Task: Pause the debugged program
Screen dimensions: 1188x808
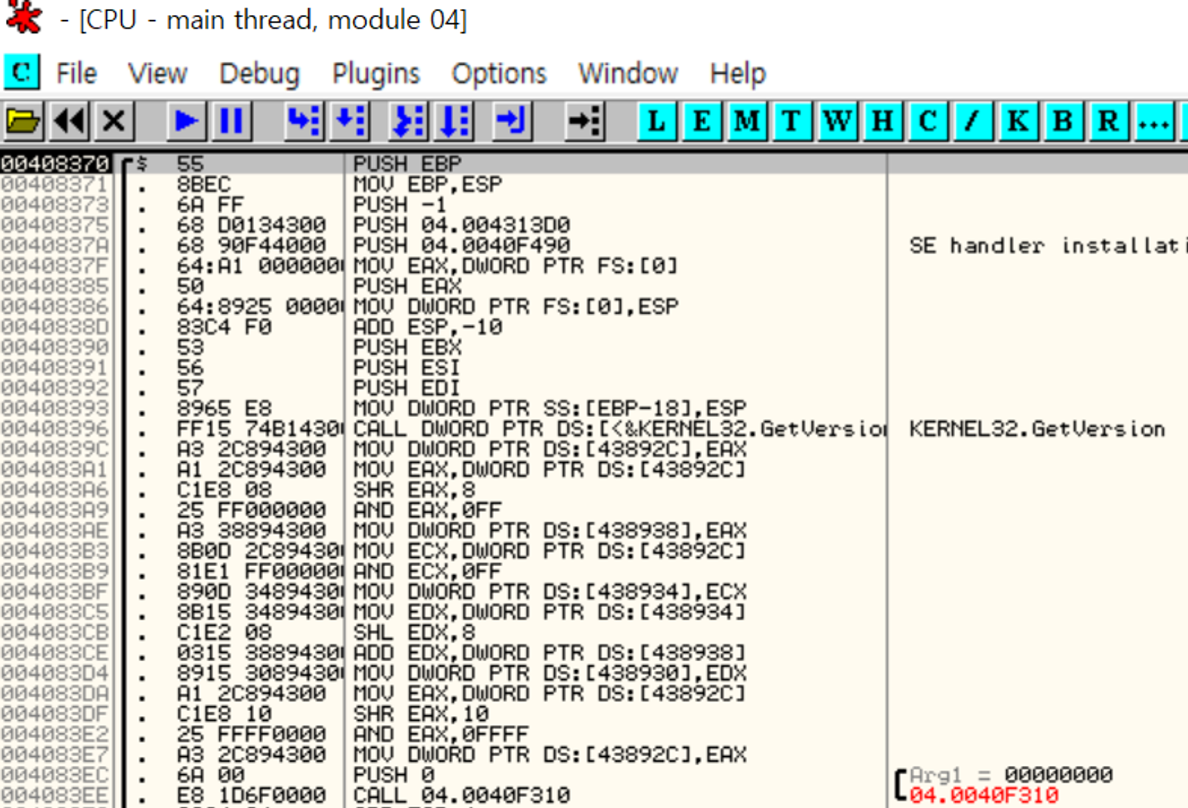Action: [x=231, y=122]
